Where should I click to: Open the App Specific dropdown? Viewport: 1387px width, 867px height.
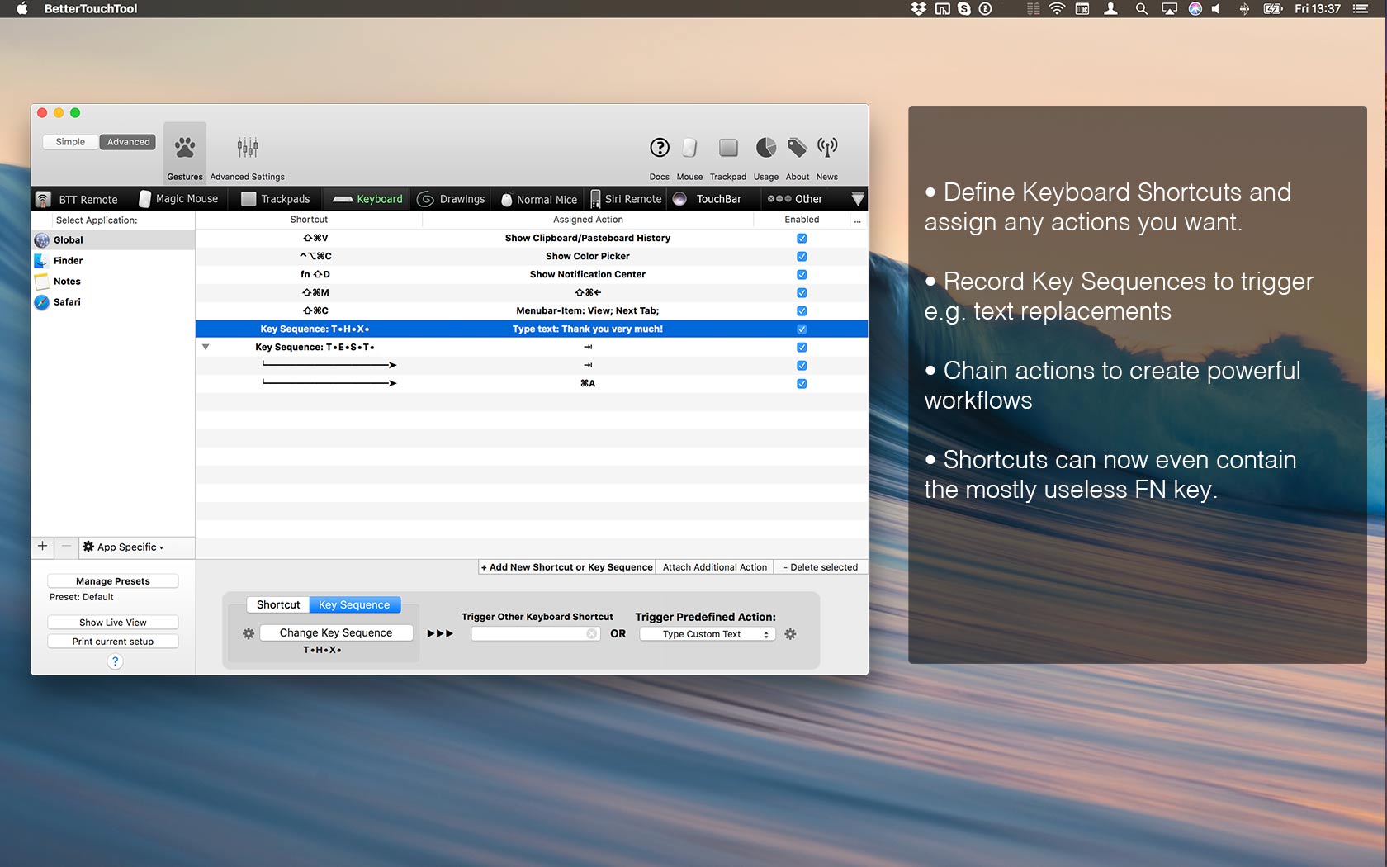click(x=125, y=547)
